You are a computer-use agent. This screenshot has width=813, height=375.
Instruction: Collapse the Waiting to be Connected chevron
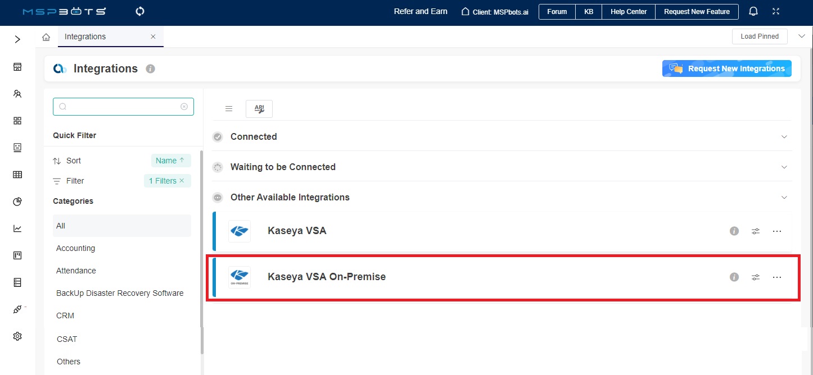pyautogui.click(x=784, y=167)
